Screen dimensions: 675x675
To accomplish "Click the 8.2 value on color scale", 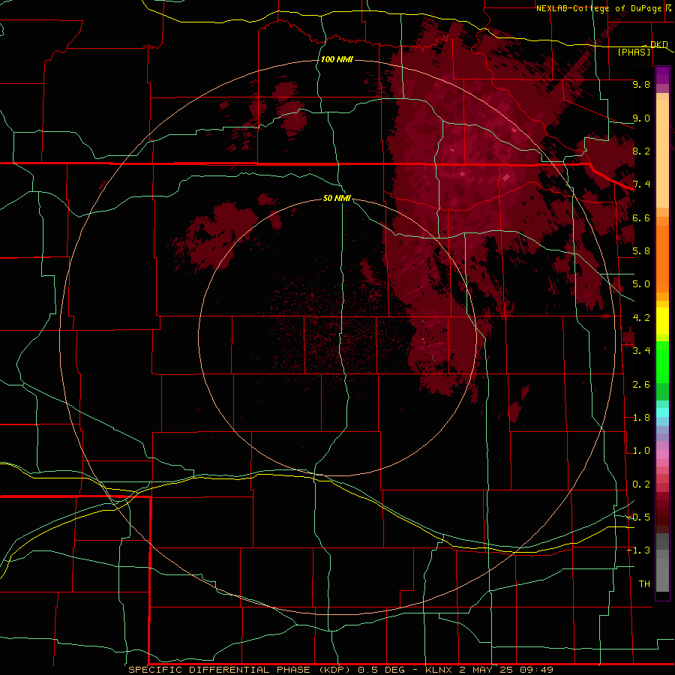I will coord(641,151).
